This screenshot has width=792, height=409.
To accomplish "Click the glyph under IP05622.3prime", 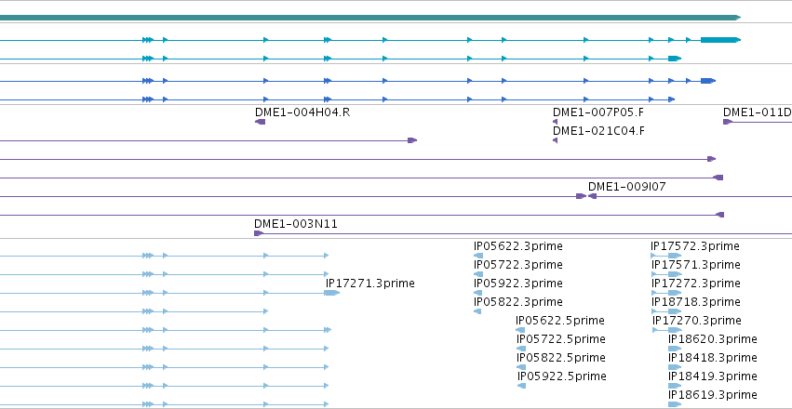I will pyautogui.click(x=477, y=256).
